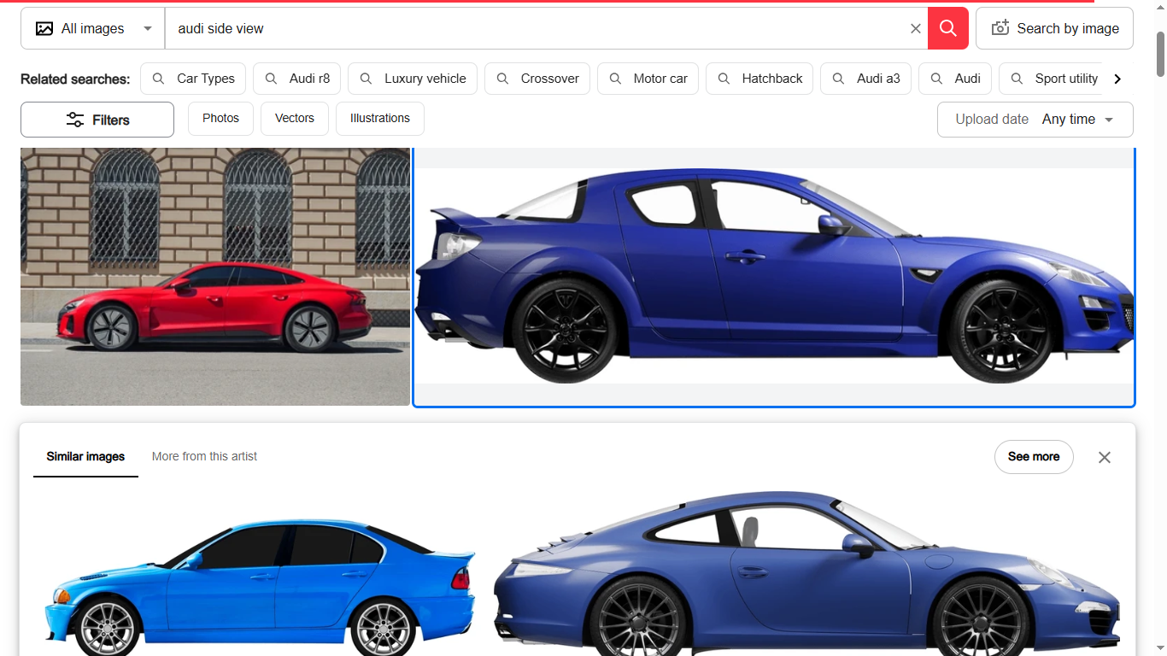The image size is (1167, 656).
Task: Toggle the Illustrations filter chip
Action: pyautogui.click(x=380, y=119)
